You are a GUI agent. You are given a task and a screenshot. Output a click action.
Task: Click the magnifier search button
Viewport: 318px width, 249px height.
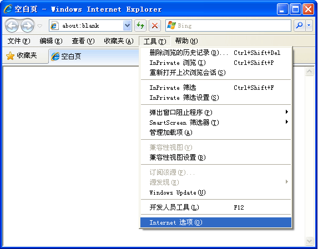pyautogui.click(x=299, y=26)
